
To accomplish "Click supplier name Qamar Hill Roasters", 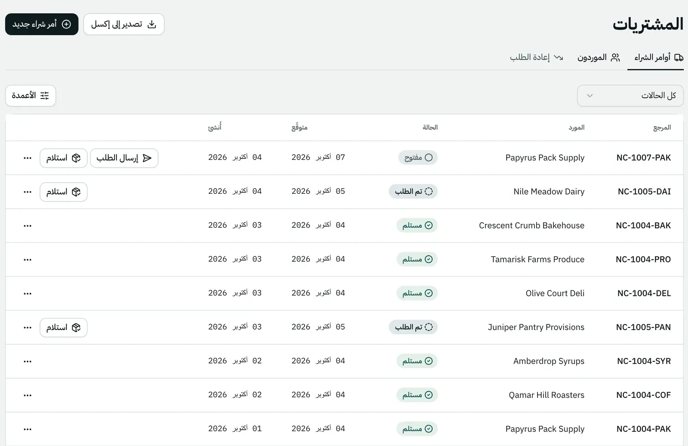I will pyautogui.click(x=547, y=395).
